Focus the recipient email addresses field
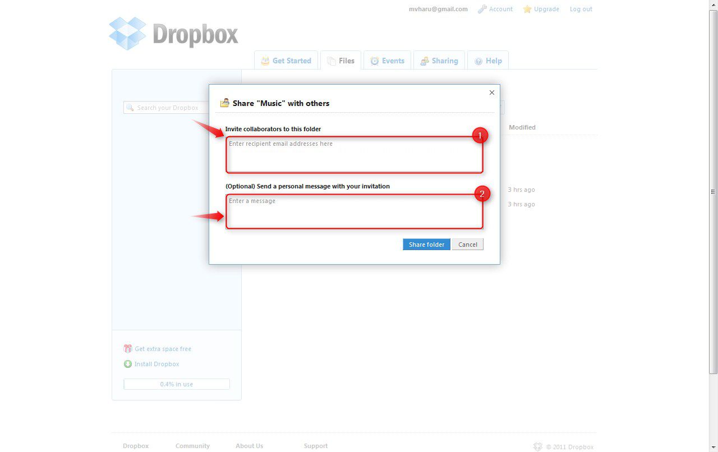718x452 pixels. (355, 155)
